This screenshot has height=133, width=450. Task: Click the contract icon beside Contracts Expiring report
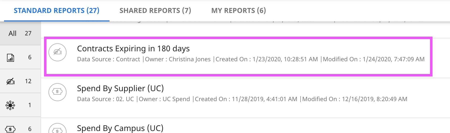point(57,52)
